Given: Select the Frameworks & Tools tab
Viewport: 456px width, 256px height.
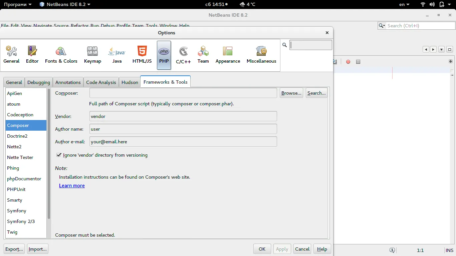Looking at the screenshot, I should pyautogui.click(x=166, y=82).
